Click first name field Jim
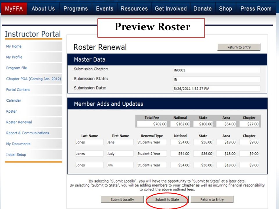 pos(120,165)
